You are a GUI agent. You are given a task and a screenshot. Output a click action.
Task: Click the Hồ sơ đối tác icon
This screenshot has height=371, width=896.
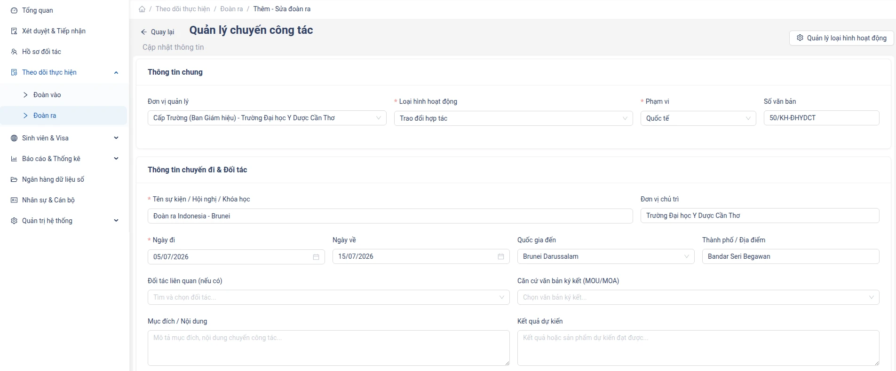tap(14, 52)
